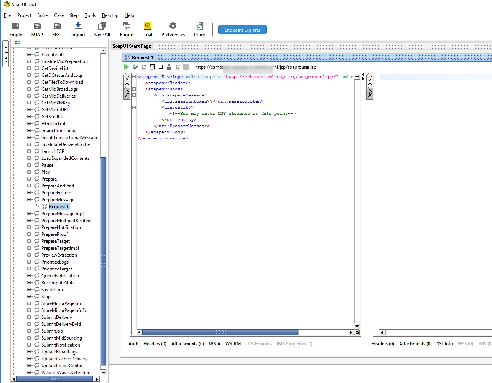Collapse the PrepareMessage tree node
Screen dimensions: 492x383
(x=29, y=200)
